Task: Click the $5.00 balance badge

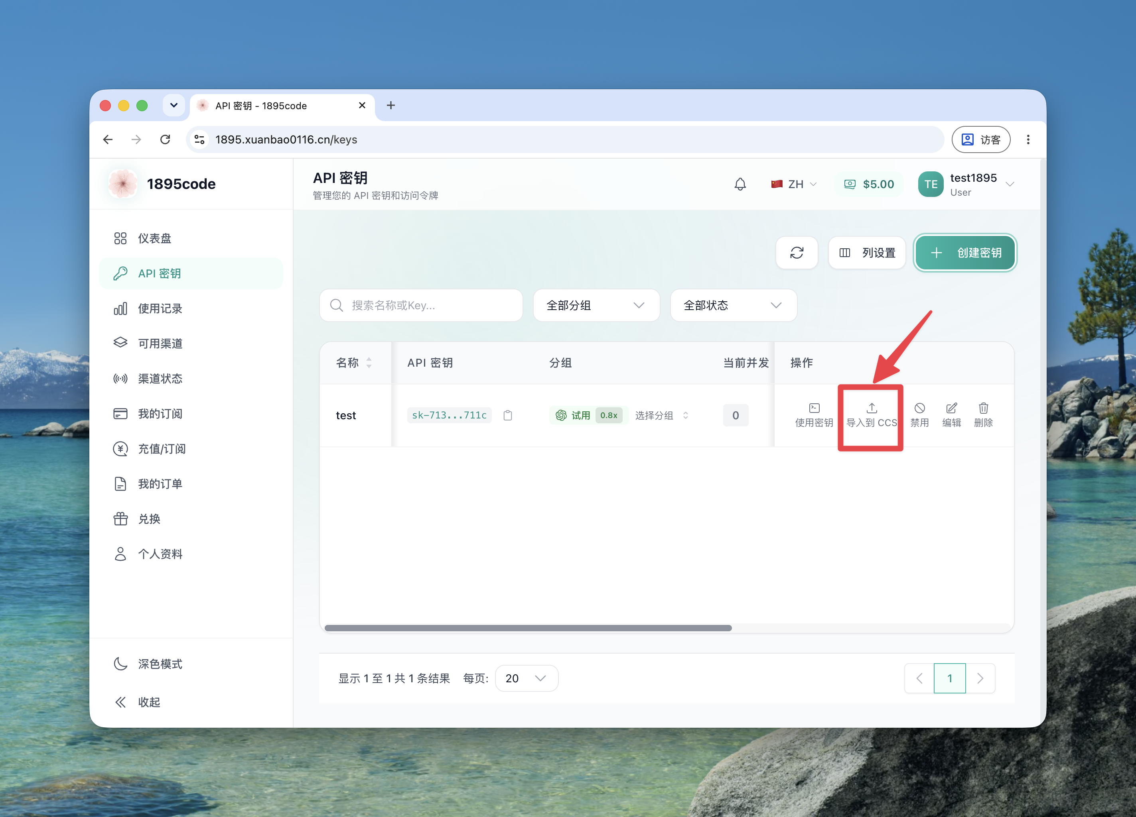Action: pyautogui.click(x=868, y=184)
